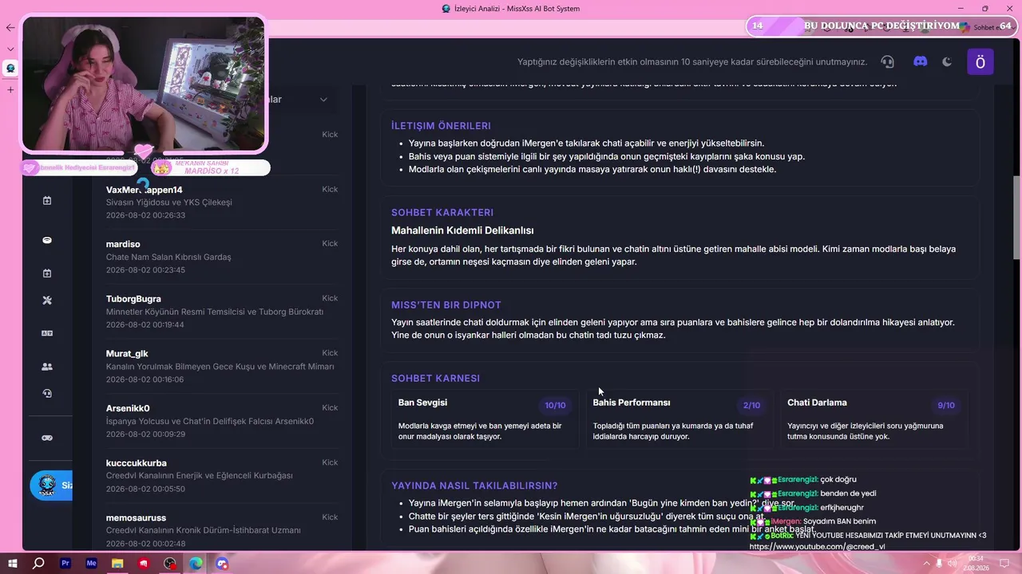The image size is (1022, 574).
Task: Click Kick label on Murat_glk row
Action: tap(330, 352)
